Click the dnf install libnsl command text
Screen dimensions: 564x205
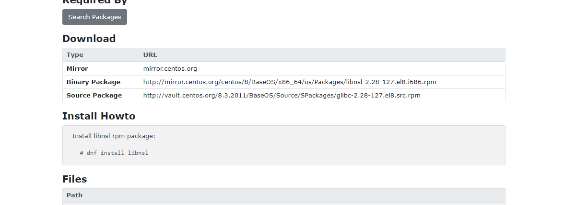(x=114, y=153)
